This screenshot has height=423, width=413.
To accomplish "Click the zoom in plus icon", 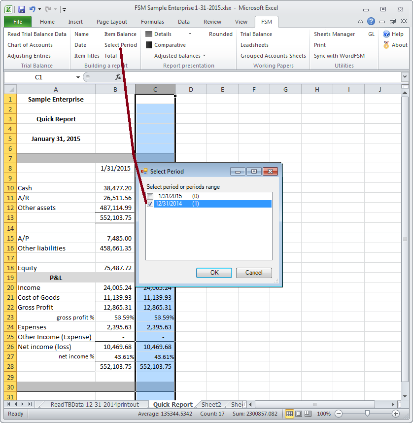I will coord(396,414).
